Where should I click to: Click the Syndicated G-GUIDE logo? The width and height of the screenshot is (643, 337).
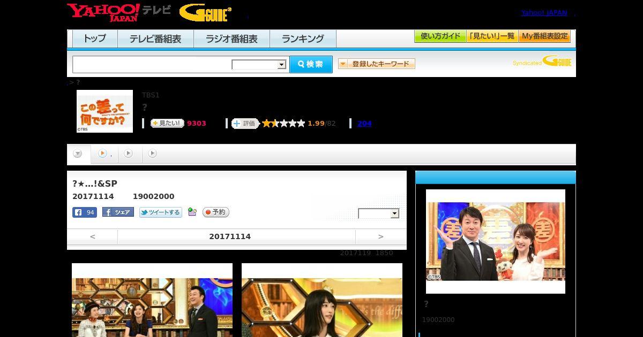[x=542, y=62]
